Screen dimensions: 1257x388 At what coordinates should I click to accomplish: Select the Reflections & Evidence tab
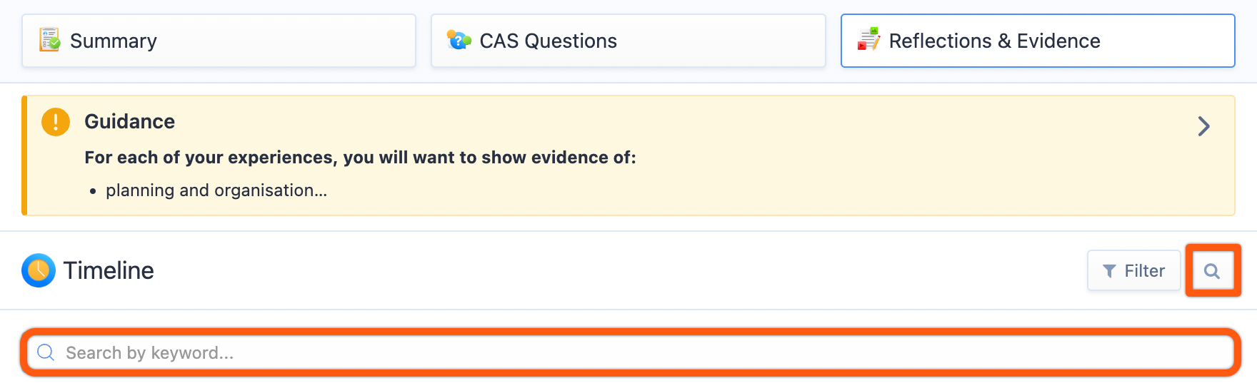[1038, 41]
